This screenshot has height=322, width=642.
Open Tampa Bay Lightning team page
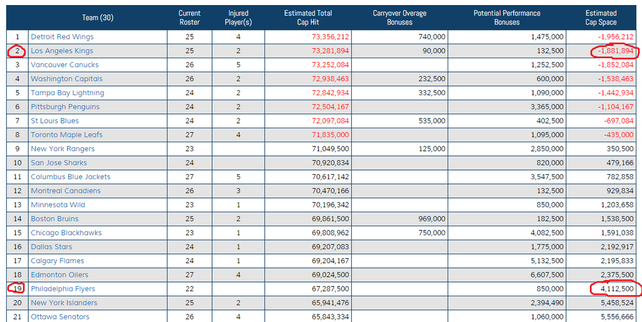[67, 93]
